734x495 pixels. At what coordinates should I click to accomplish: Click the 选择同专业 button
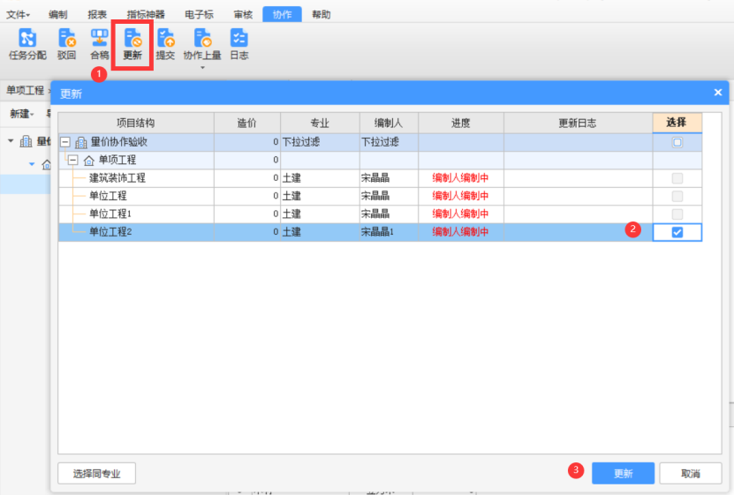pyautogui.click(x=97, y=474)
